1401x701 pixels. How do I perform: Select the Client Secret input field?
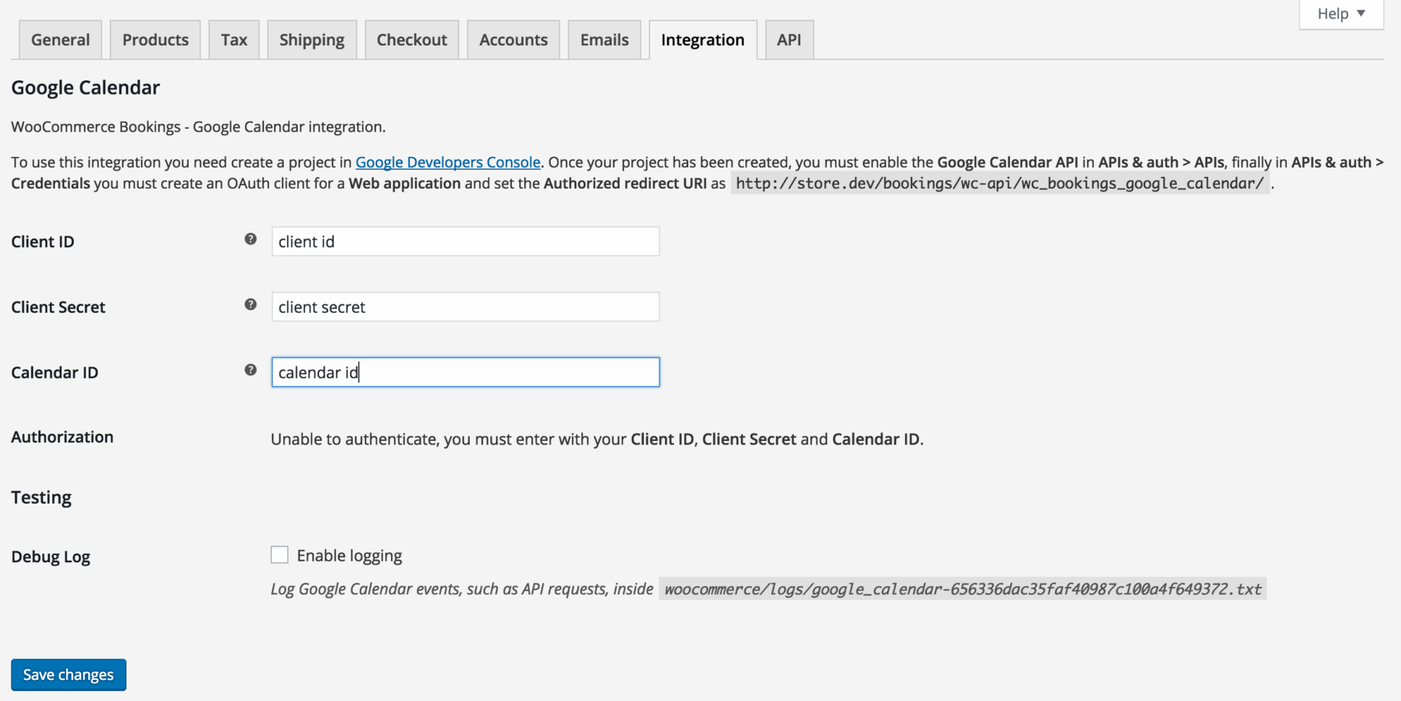465,306
